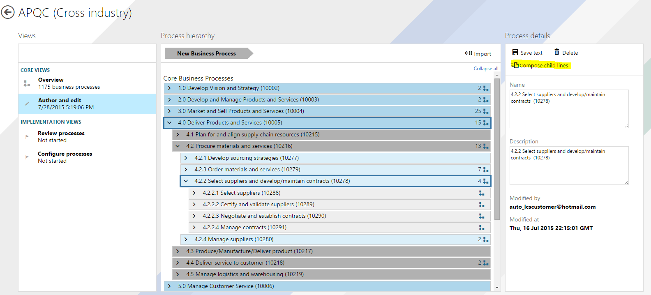Image resolution: width=651 pixels, height=295 pixels.
Task: Click the Delete trash can icon
Action: pos(557,52)
